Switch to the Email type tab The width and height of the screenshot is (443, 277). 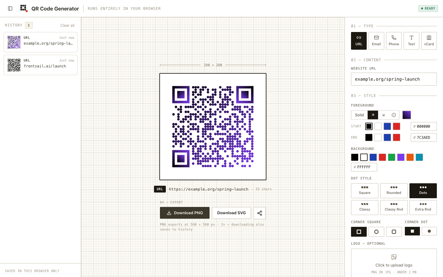tap(376, 41)
